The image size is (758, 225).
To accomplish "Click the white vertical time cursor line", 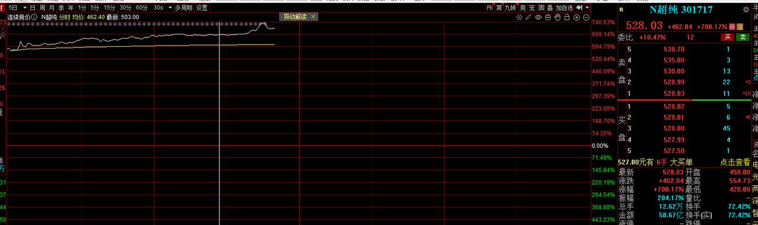I will pos(220,123).
